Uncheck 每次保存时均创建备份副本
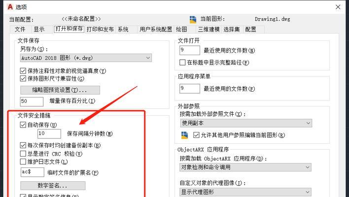 pyautogui.click(x=23, y=145)
